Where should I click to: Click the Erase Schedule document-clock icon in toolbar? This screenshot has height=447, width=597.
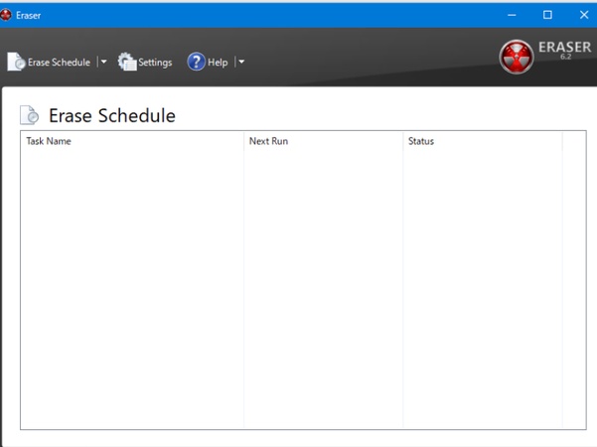point(16,62)
